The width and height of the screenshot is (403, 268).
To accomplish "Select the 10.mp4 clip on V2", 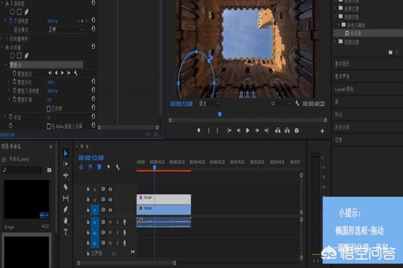I will 163,199.
